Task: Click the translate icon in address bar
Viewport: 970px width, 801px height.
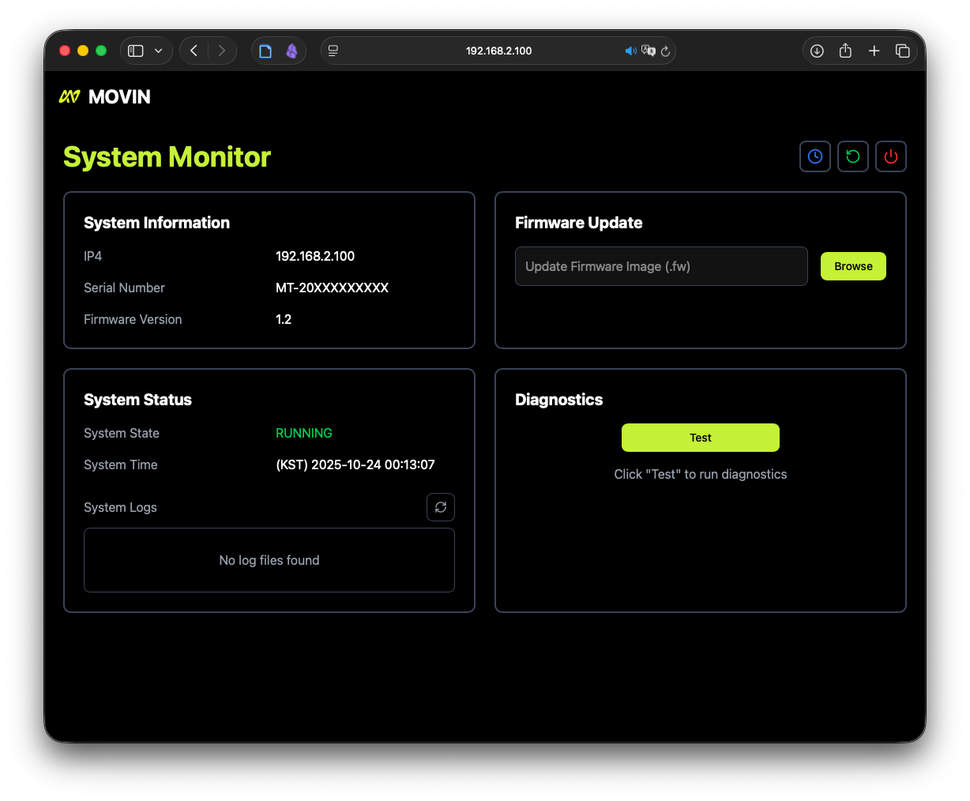Action: pos(649,51)
